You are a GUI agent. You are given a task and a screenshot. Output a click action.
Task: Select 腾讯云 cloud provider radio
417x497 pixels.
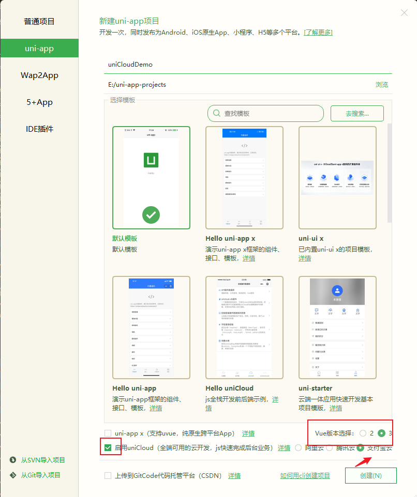[x=329, y=447]
